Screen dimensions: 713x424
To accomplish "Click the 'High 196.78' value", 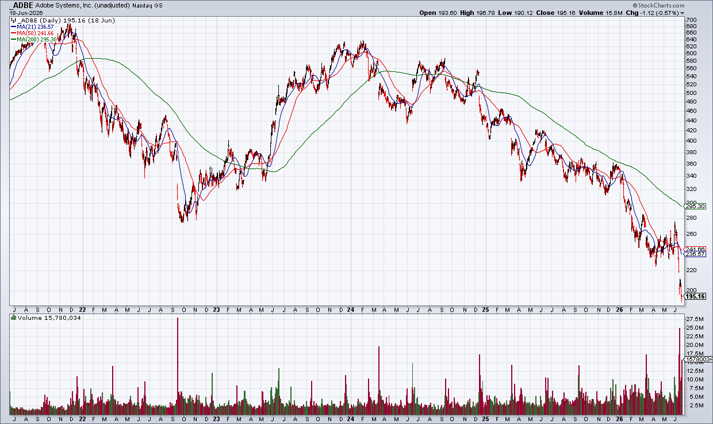I will click(x=478, y=13).
